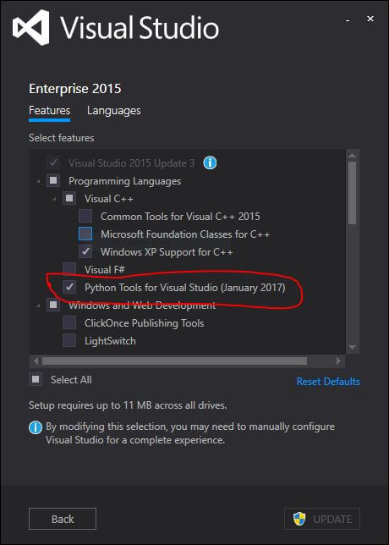Check Microsoft Foundation Classes for C++
Viewport: 389px width, 545px height.
pos(85,234)
